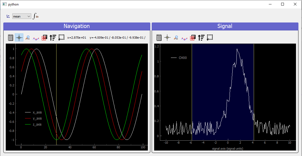Click the sort ascending arrow icon in Signal toolbar
The width and height of the screenshot is (302, 156).
(201, 37)
